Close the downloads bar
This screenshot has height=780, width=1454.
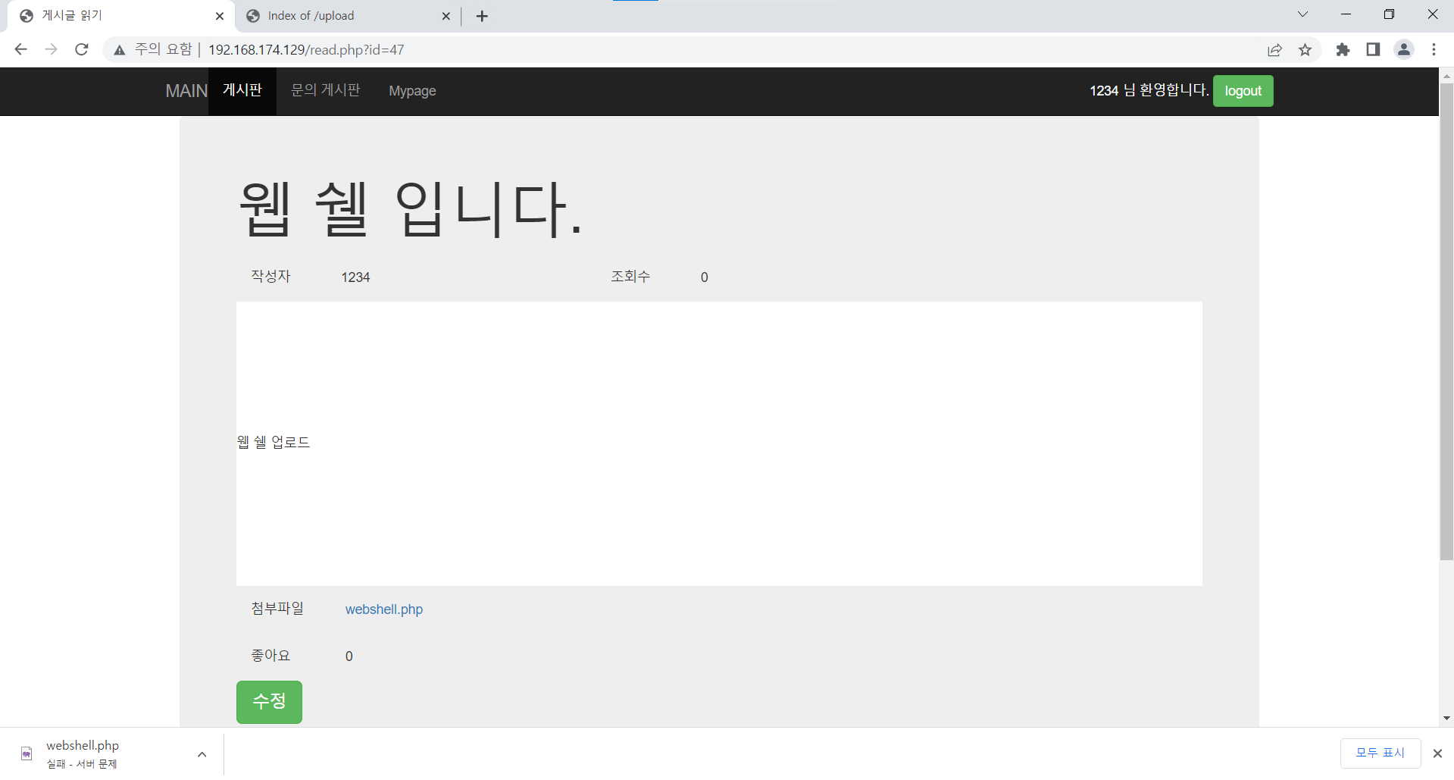(x=1437, y=753)
